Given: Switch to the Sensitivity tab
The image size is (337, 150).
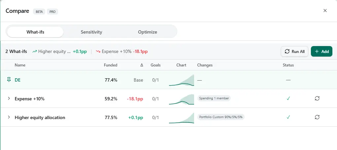Looking at the screenshot, I should coord(91,32).
